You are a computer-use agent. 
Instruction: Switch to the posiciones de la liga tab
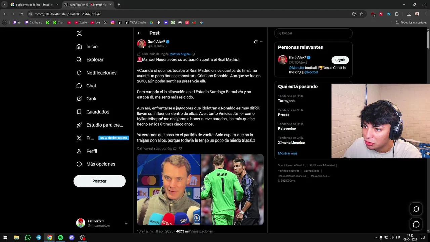(x=35, y=5)
